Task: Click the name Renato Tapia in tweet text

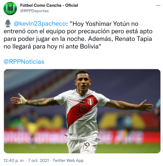Action: 133,39
